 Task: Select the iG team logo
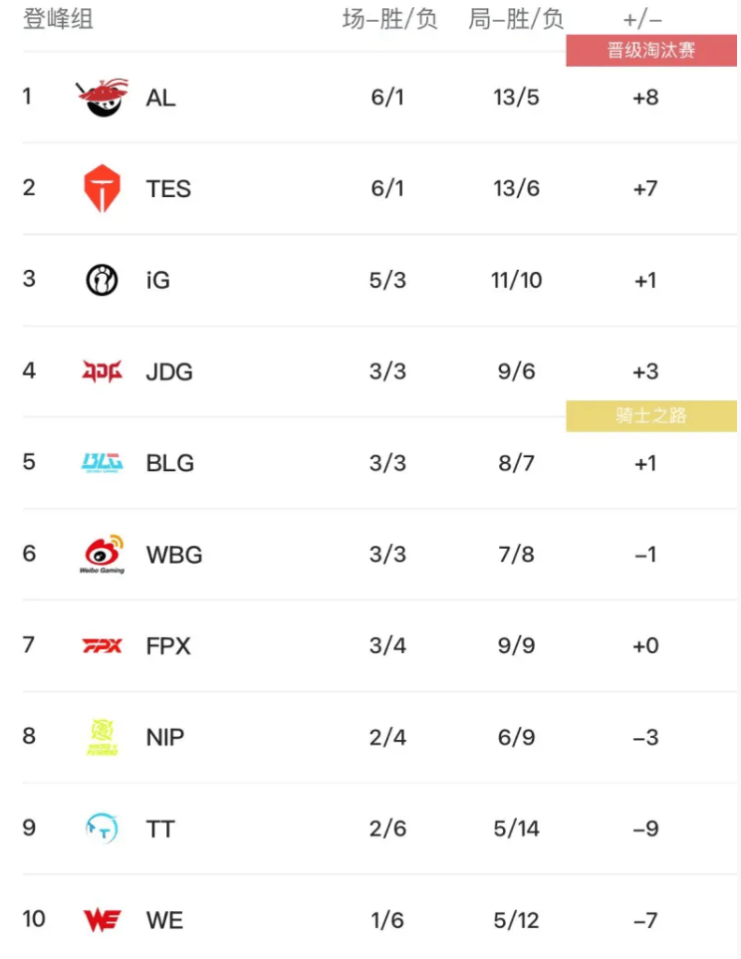[102, 280]
